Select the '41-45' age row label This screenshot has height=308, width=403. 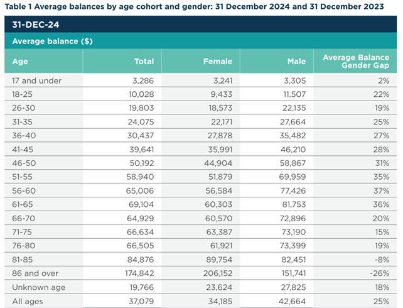(x=23, y=150)
